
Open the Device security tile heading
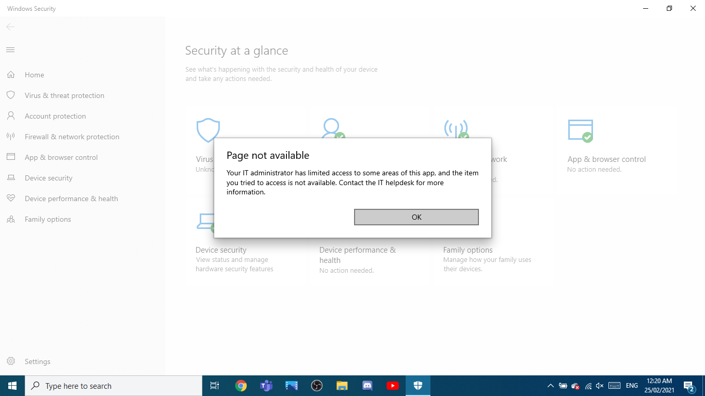tap(221, 250)
